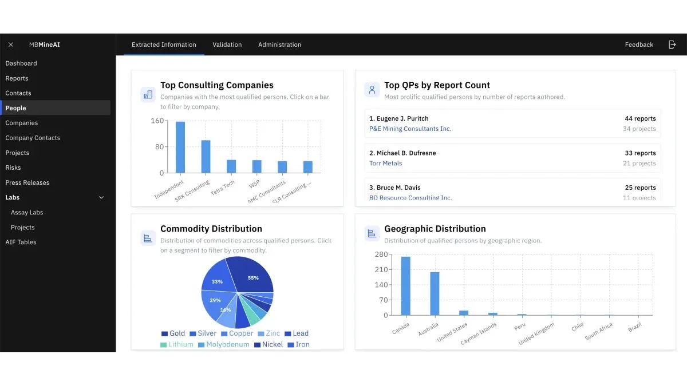
Task: Open the top-level Projects sidebar item
Action: pyautogui.click(x=56, y=153)
